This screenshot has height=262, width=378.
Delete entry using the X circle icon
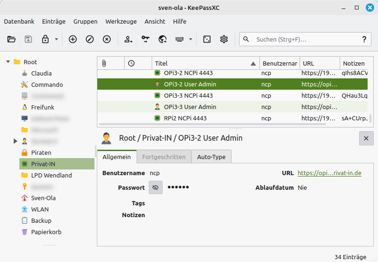(x=107, y=40)
